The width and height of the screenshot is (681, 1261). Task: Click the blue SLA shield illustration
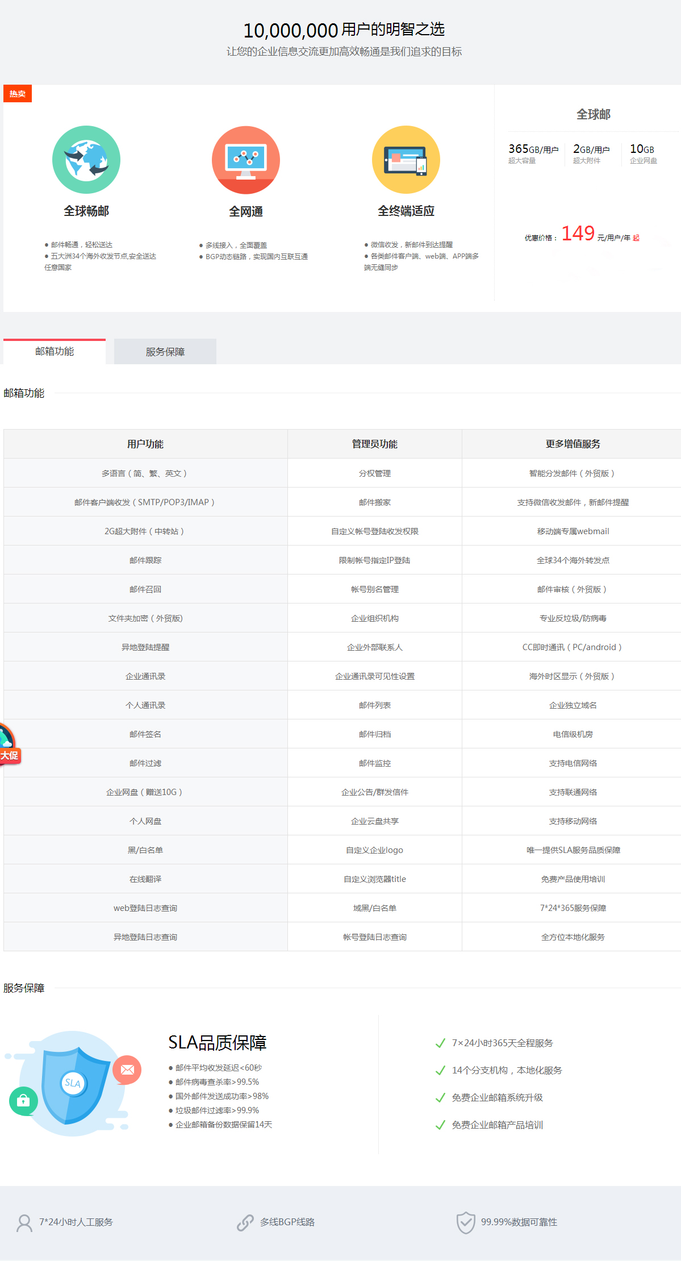point(74,1084)
